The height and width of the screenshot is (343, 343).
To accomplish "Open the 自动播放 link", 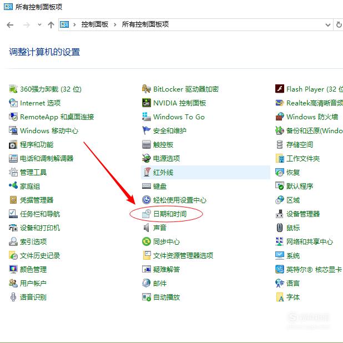I will 167,297.
